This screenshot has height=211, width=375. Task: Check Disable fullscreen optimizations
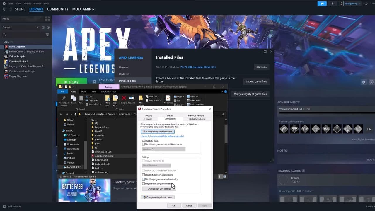pyautogui.click(x=144, y=175)
